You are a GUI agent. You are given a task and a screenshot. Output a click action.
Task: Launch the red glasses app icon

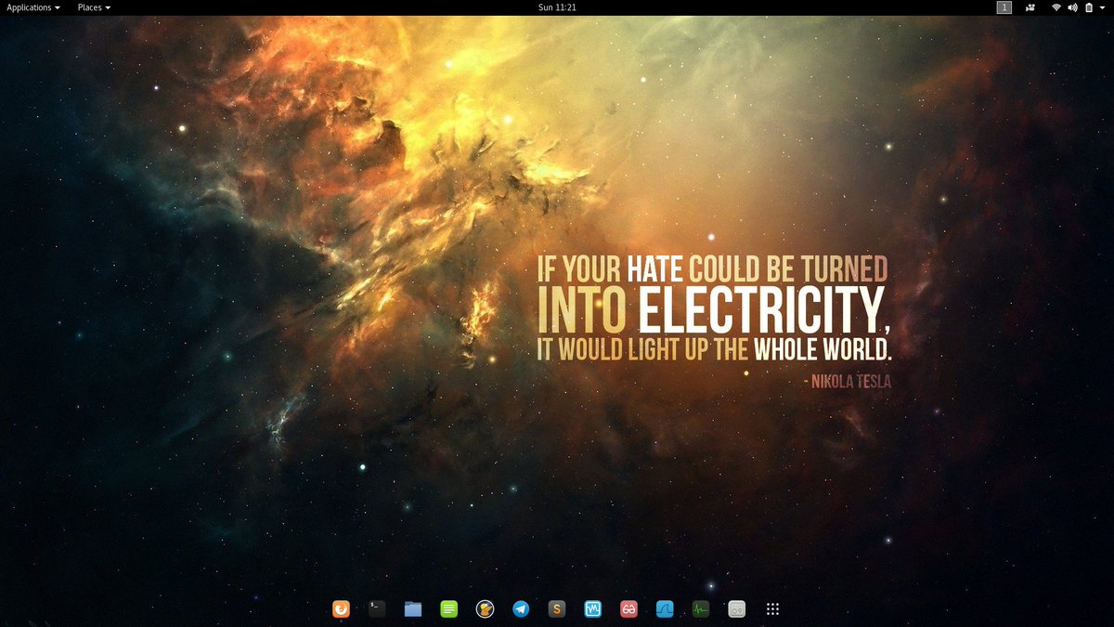[628, 609]
